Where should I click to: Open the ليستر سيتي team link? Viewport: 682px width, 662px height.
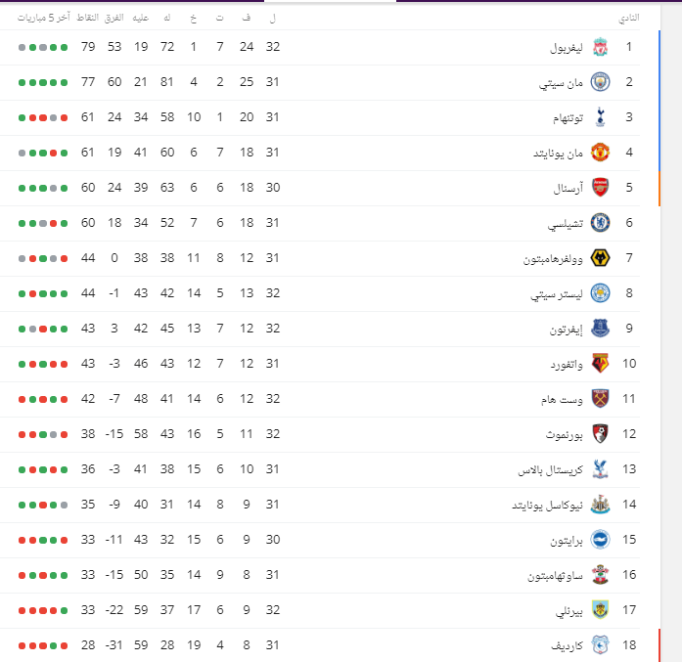click(557, 293)
